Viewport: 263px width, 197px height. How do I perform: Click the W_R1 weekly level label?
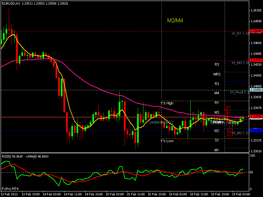pos(240,34)
